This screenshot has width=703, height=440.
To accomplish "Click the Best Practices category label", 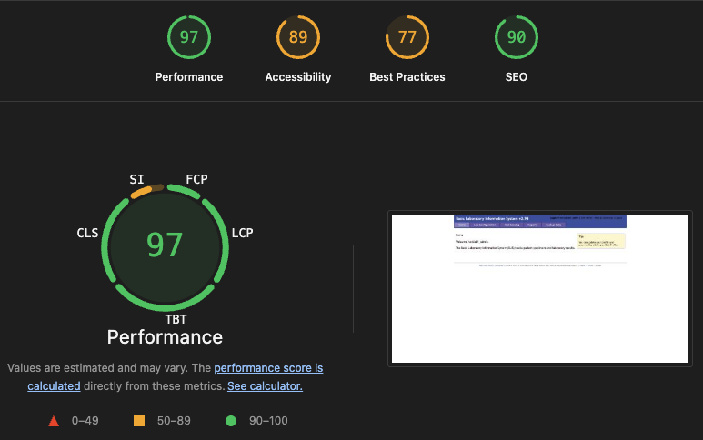I will click(407, 77).
